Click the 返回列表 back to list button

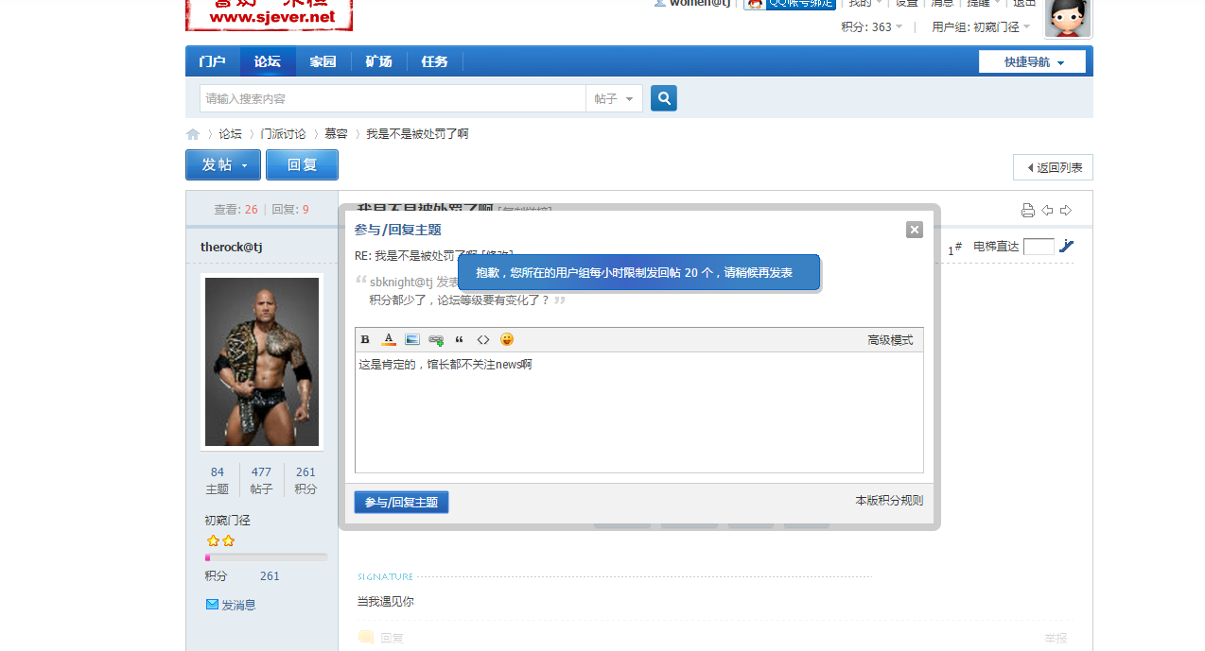pyautogui.click(x=1054, y=167)
